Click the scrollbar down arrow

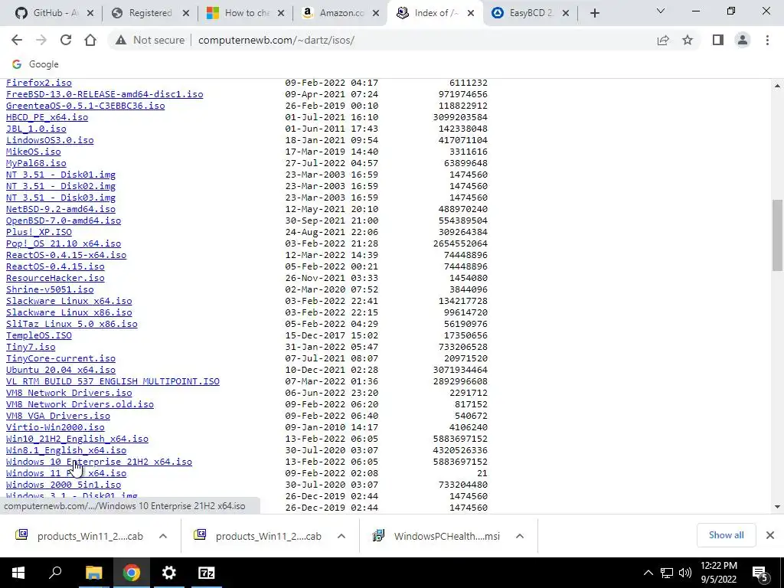(x=777, y=507)
